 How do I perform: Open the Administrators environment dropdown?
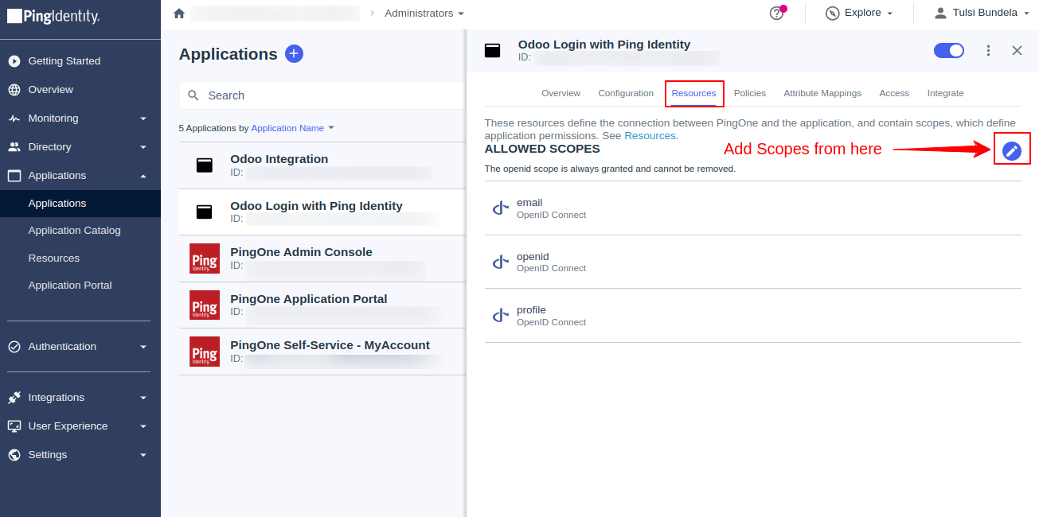point(424,13)
